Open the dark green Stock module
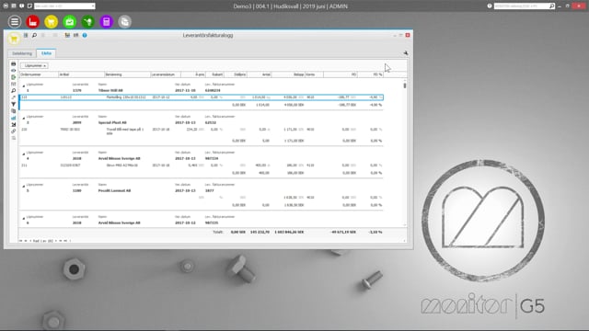Viewport: 589px width, 331px height. (88, 22)
